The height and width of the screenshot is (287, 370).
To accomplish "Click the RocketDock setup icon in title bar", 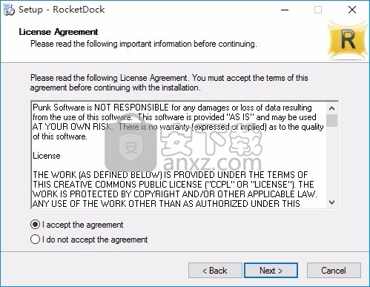I will [9, 10].
